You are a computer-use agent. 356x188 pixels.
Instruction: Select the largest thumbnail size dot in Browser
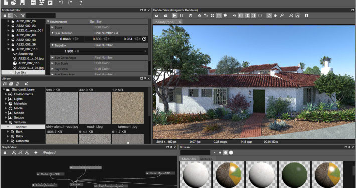coord(231,153)
